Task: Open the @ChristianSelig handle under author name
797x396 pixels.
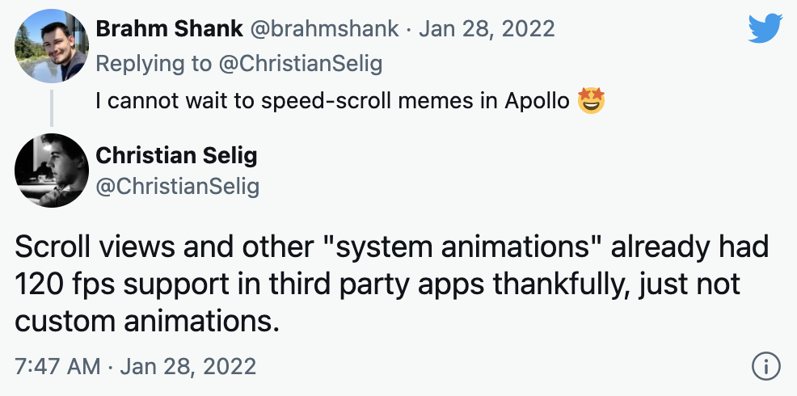Action: (177, 187)
